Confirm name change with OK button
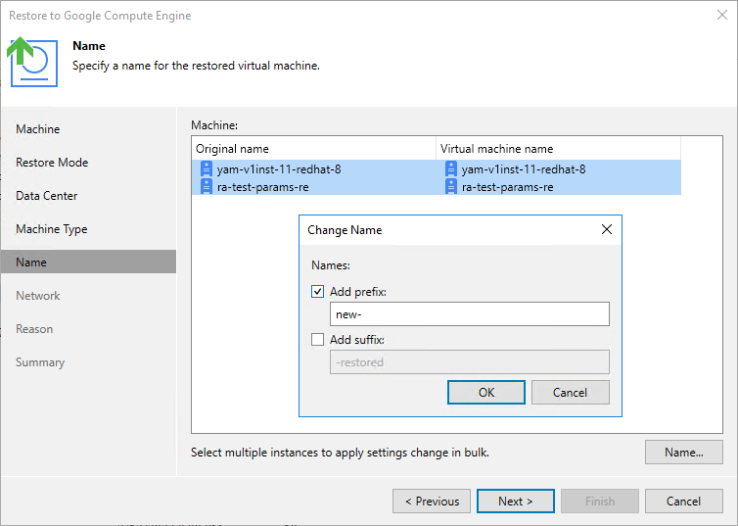Screen dimensions: 738x526 (486, 392)
